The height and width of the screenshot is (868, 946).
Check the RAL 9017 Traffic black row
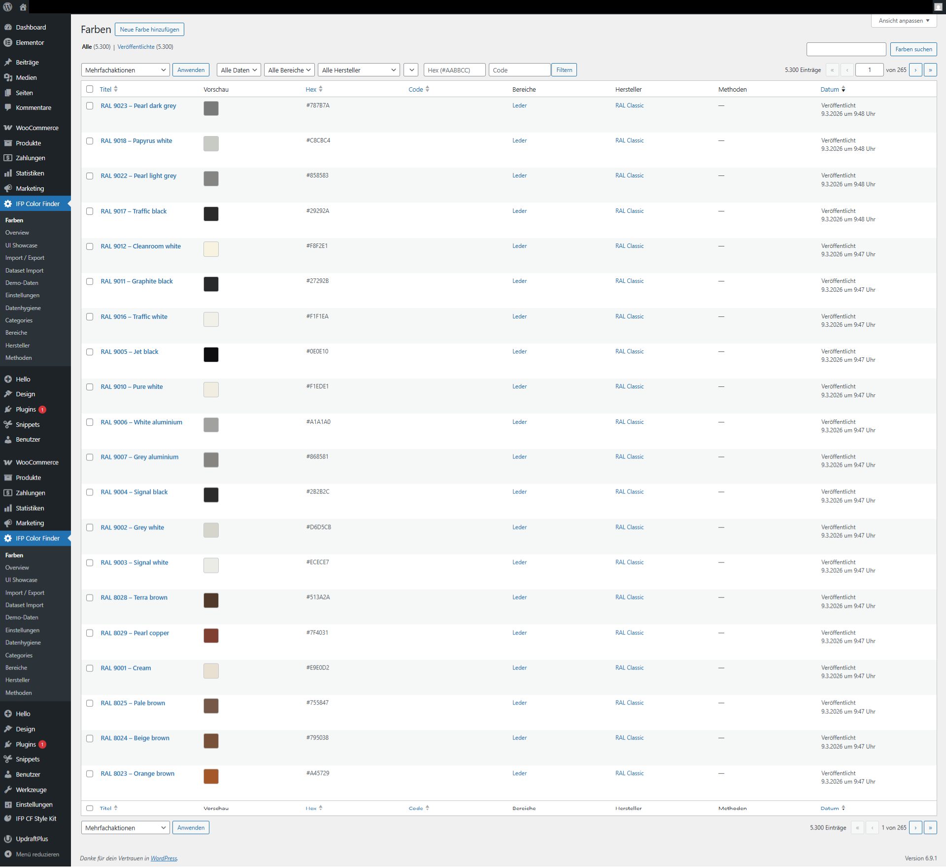(90, 211)
